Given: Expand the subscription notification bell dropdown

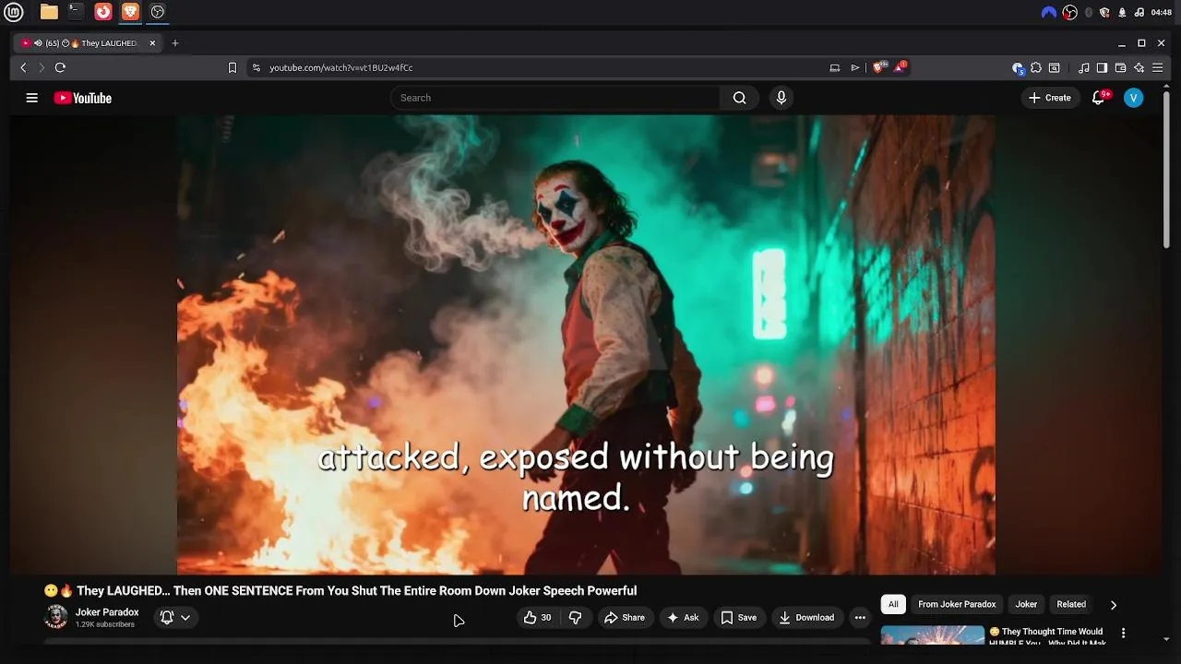Looking at the screenshot, I should [175, 618].
